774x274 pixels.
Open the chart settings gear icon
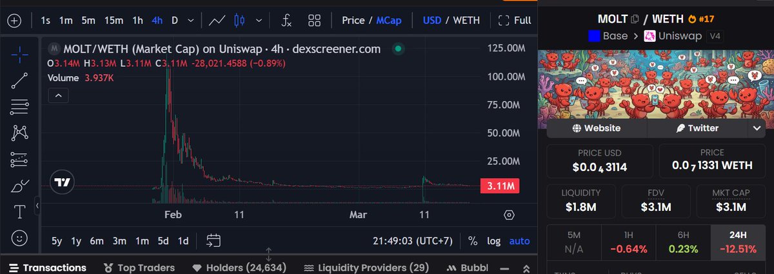pos(509,215)
